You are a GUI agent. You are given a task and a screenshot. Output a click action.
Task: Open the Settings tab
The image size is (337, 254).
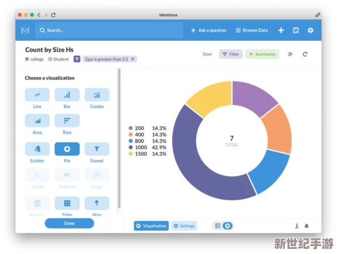[184, 226]
